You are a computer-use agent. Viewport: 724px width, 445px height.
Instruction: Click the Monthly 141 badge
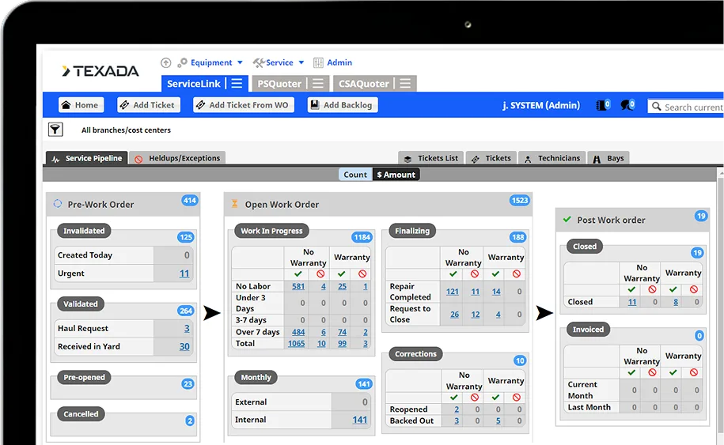coord(364,383)
